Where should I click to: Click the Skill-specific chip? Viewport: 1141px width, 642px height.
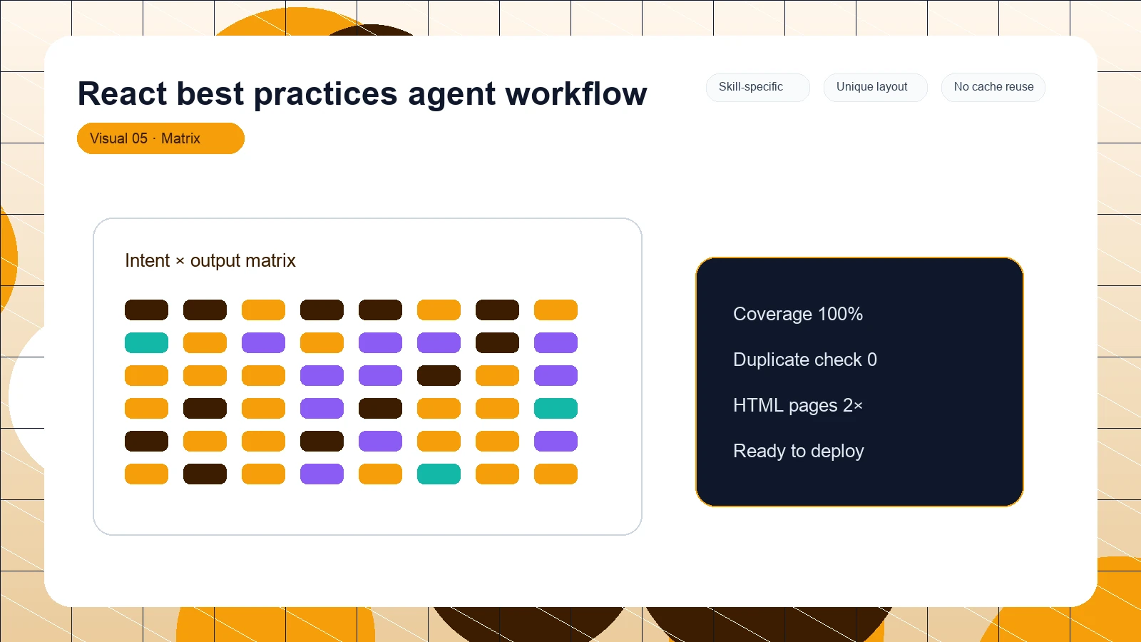coord(758,88)
